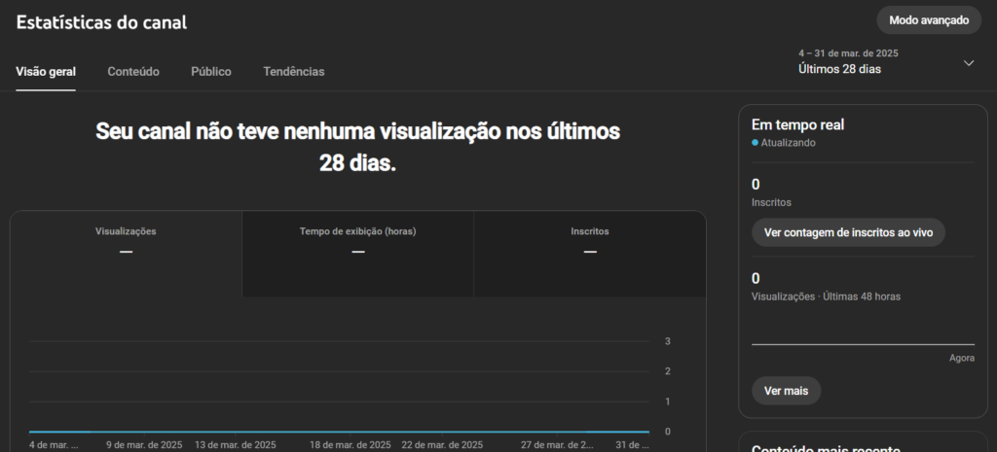Screen dimensions: 997x452
Task: Click the Em tempo real card title
Action: tap(797, 125)
